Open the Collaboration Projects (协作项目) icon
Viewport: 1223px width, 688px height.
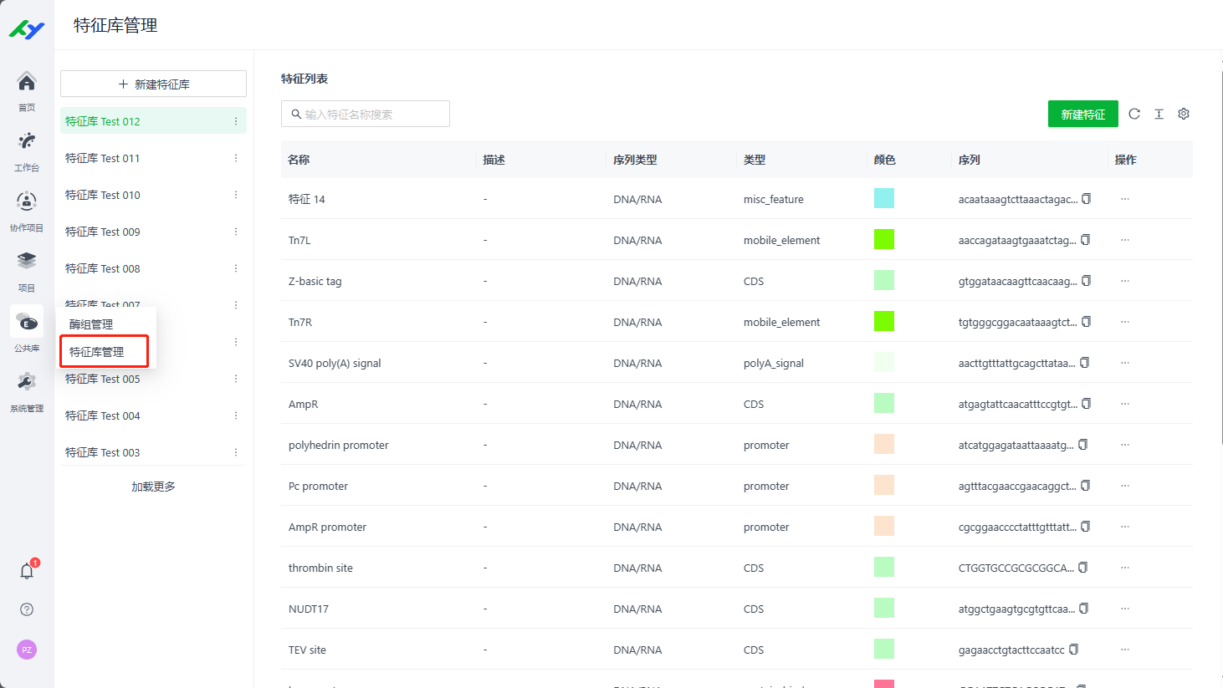[x=27, y=201]
